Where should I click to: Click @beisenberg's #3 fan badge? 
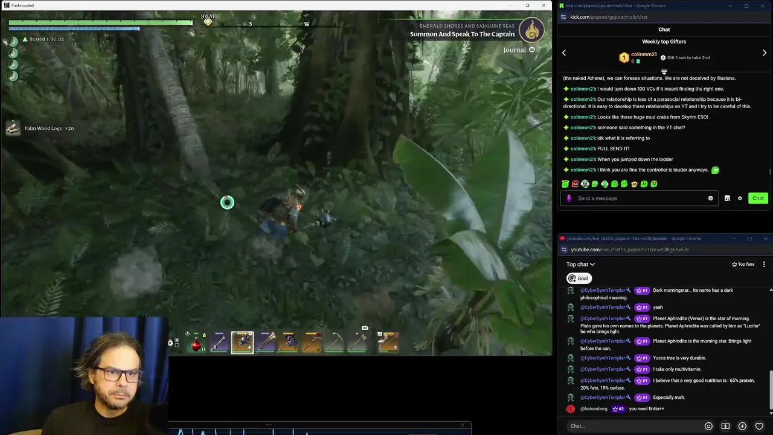pos(618,409)
